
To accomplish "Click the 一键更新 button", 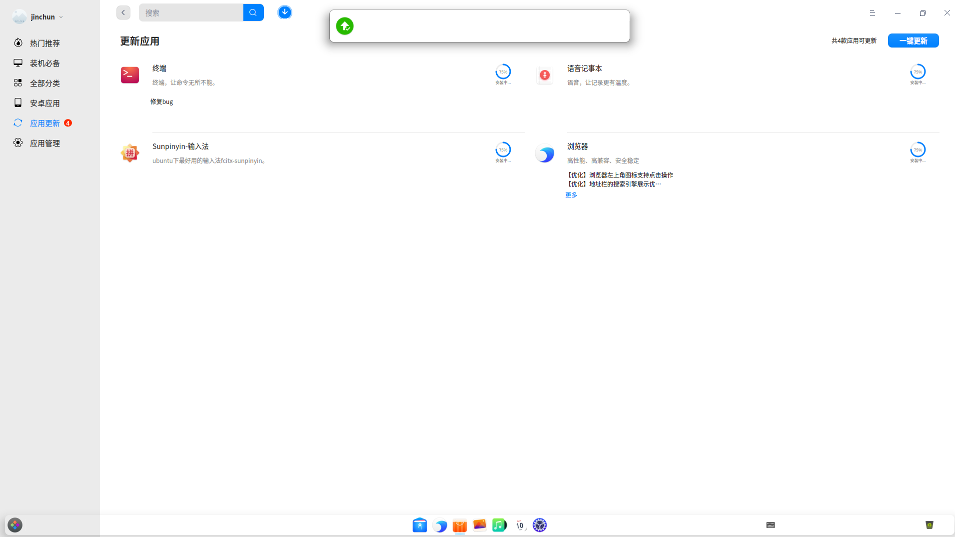I will point(913,40).
